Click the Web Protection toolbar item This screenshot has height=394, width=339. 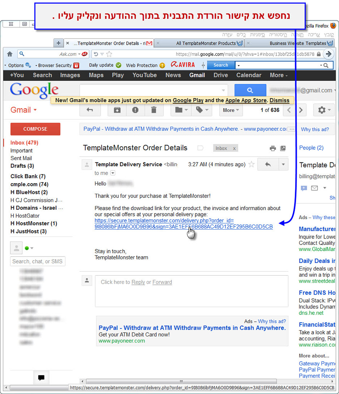145,65
